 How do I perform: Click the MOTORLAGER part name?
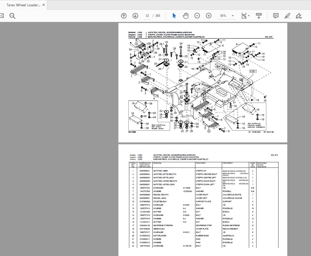coord(160,236)
